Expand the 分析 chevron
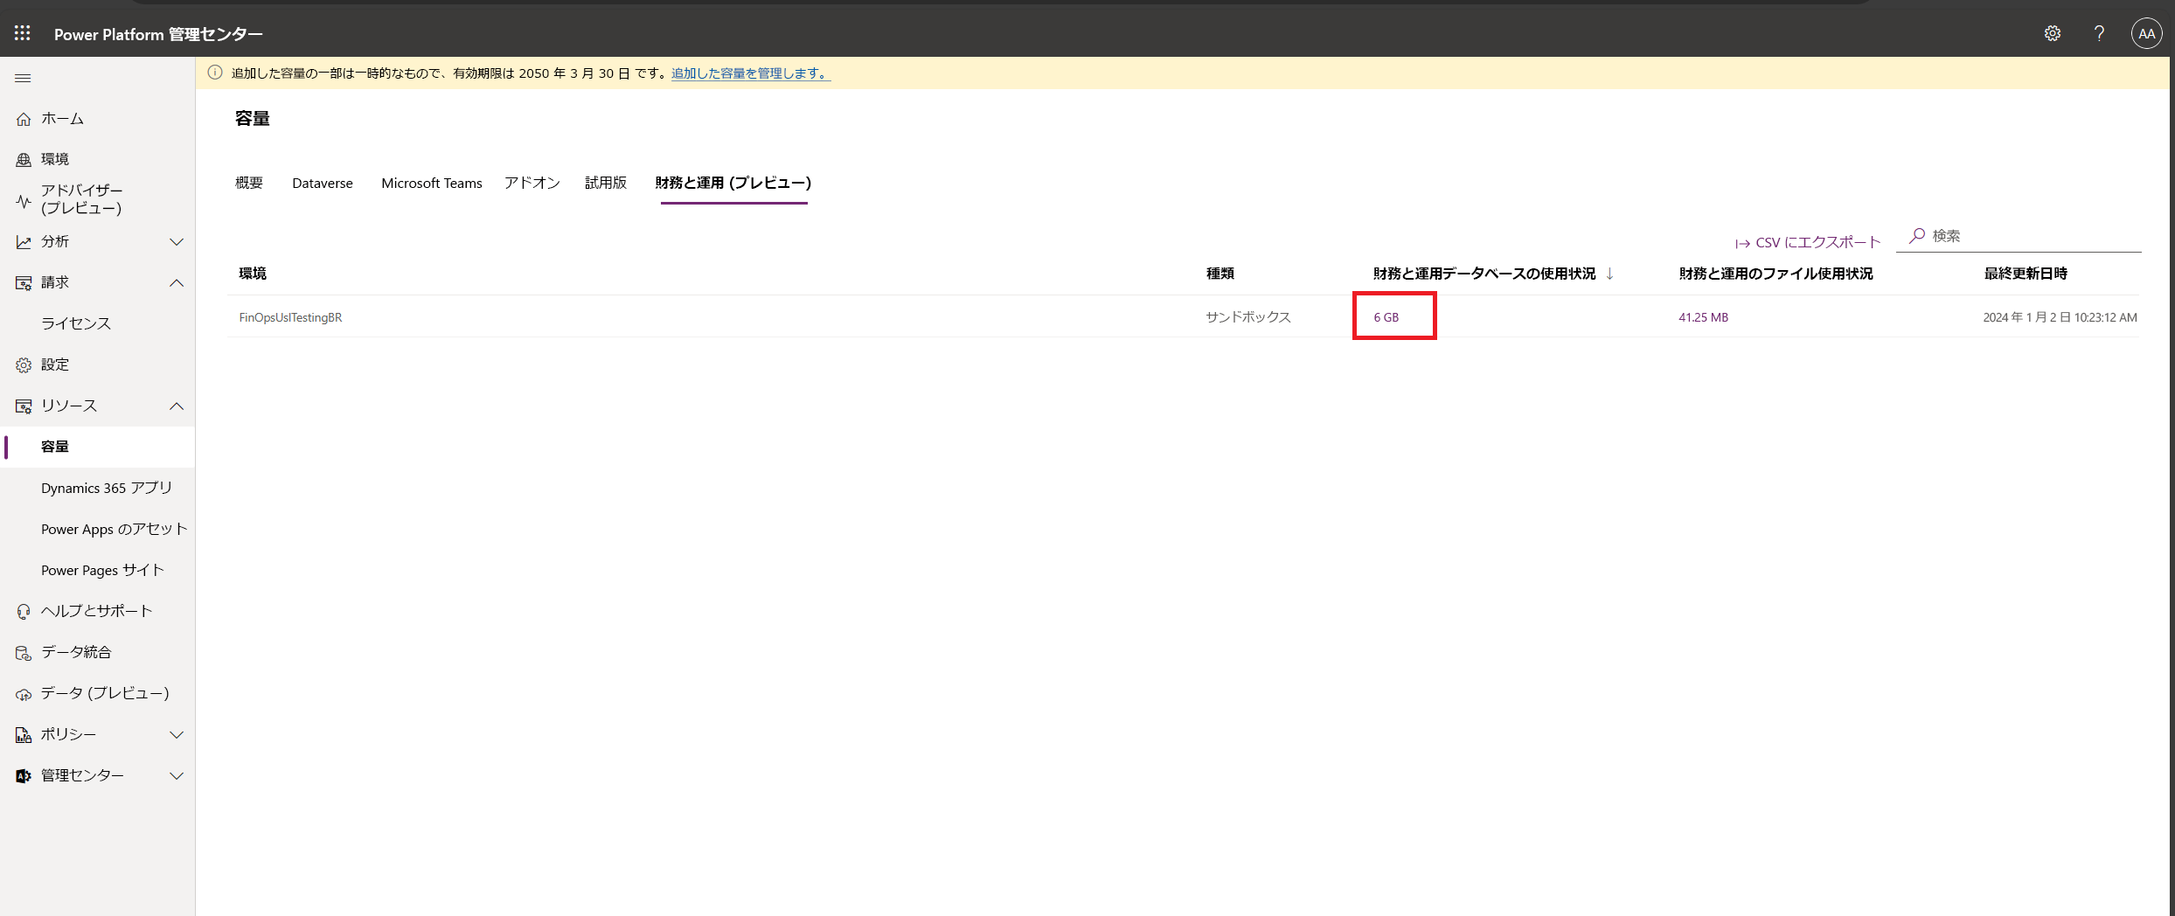2175x916 pixels. [177, 242]
